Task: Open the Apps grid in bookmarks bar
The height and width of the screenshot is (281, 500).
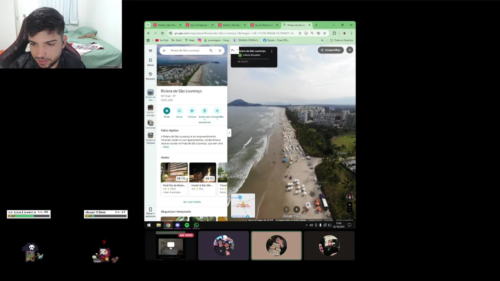Action: click(148, 40)
